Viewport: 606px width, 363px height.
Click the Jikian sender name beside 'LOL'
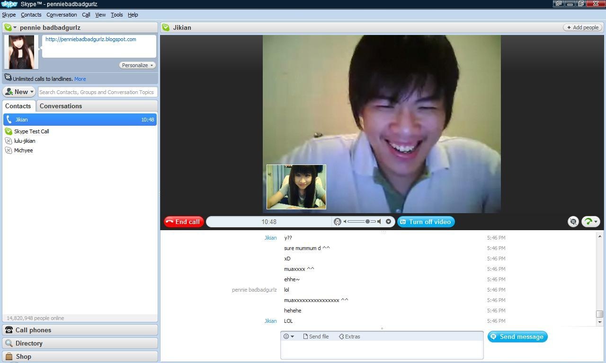coord(270,321)
